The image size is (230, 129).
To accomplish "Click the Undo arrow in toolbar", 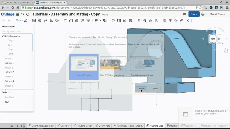I will tap(4, 20).
